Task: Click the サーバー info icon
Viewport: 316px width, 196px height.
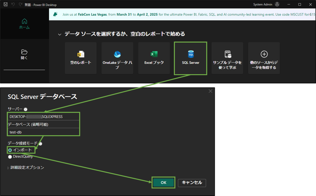Action: pyautogui.click(x=26, y=109)
